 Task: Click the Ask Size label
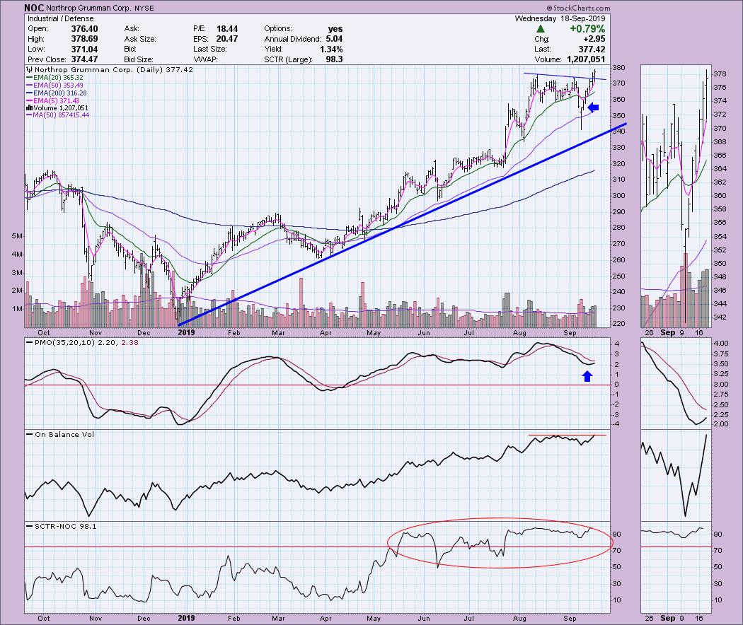coord(140,39)
